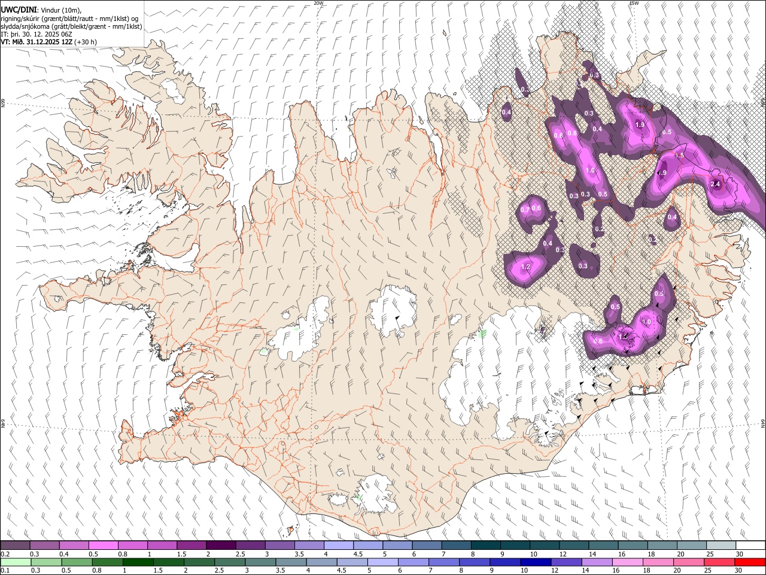Click the violet 12–14 swatch on lower scale
The height and width of the screenshot is (575, 766).
click(566, 562)
